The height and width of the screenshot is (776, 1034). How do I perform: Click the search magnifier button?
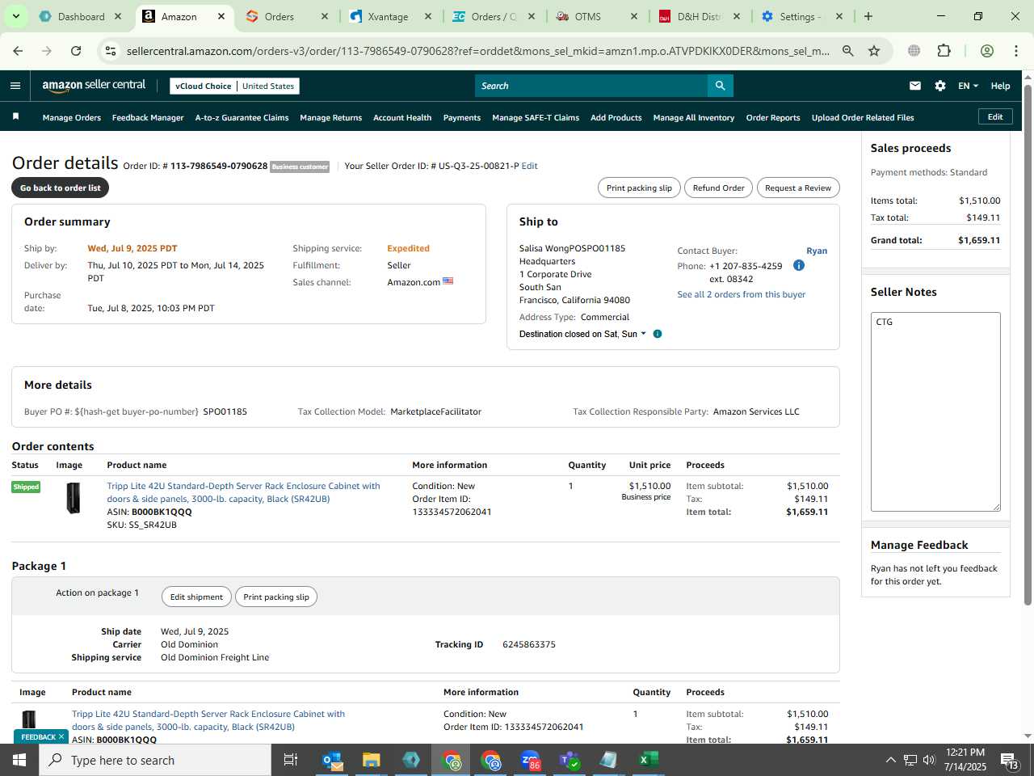coord(720,86)
